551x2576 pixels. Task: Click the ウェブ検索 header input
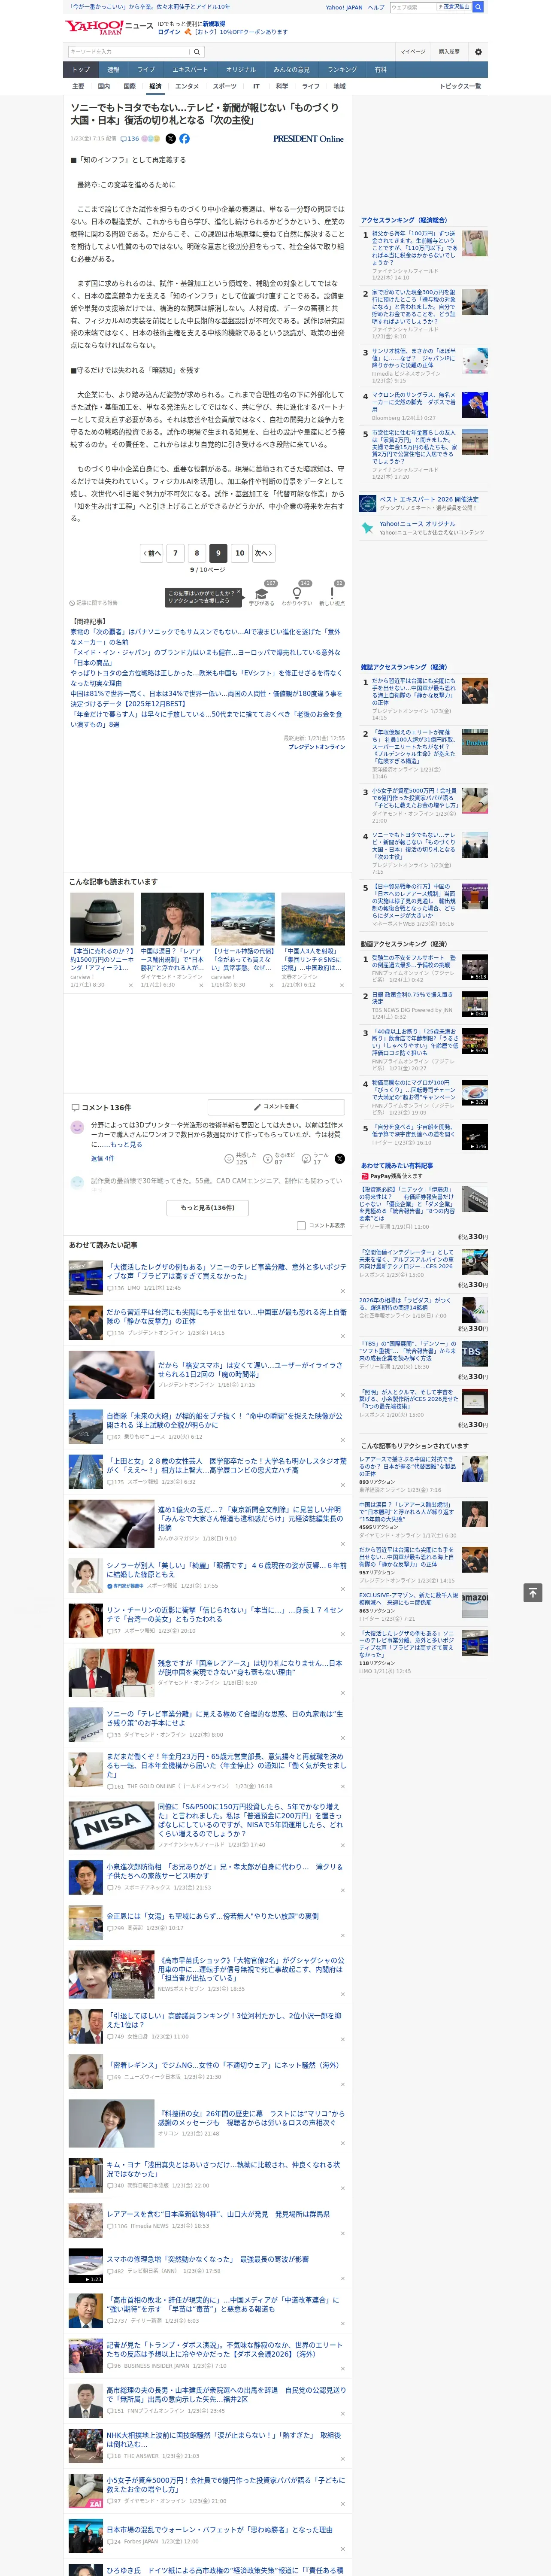tap(413, 7)
